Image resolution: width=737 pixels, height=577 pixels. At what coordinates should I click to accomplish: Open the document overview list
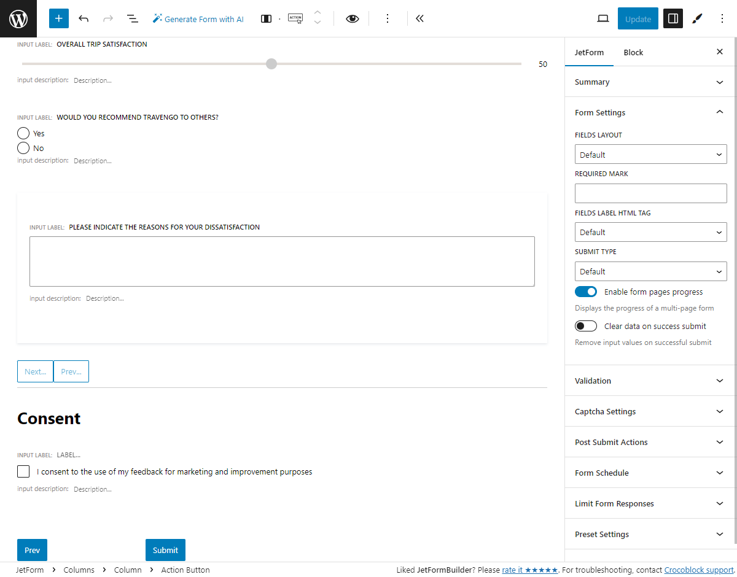coord(133,18)
